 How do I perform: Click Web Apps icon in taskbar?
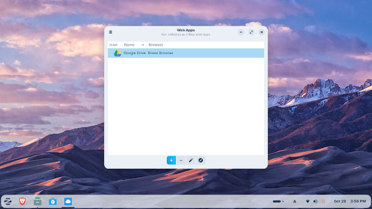tap(68, 202)
